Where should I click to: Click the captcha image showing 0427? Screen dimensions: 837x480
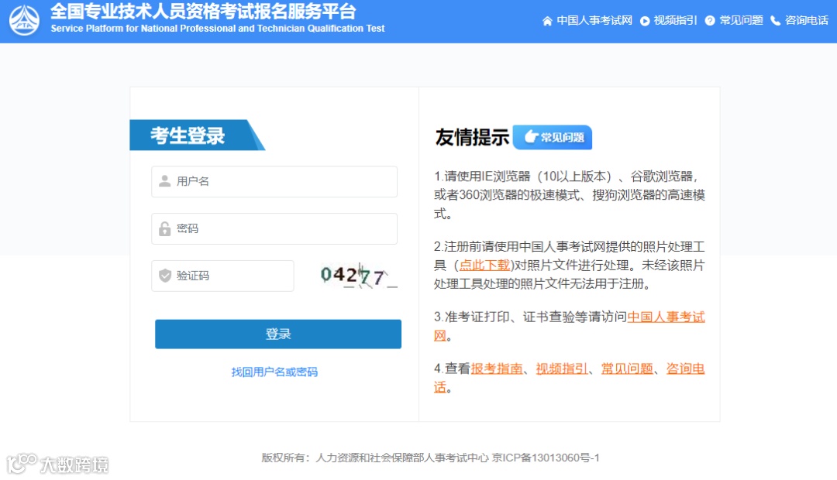coord(358,275)
